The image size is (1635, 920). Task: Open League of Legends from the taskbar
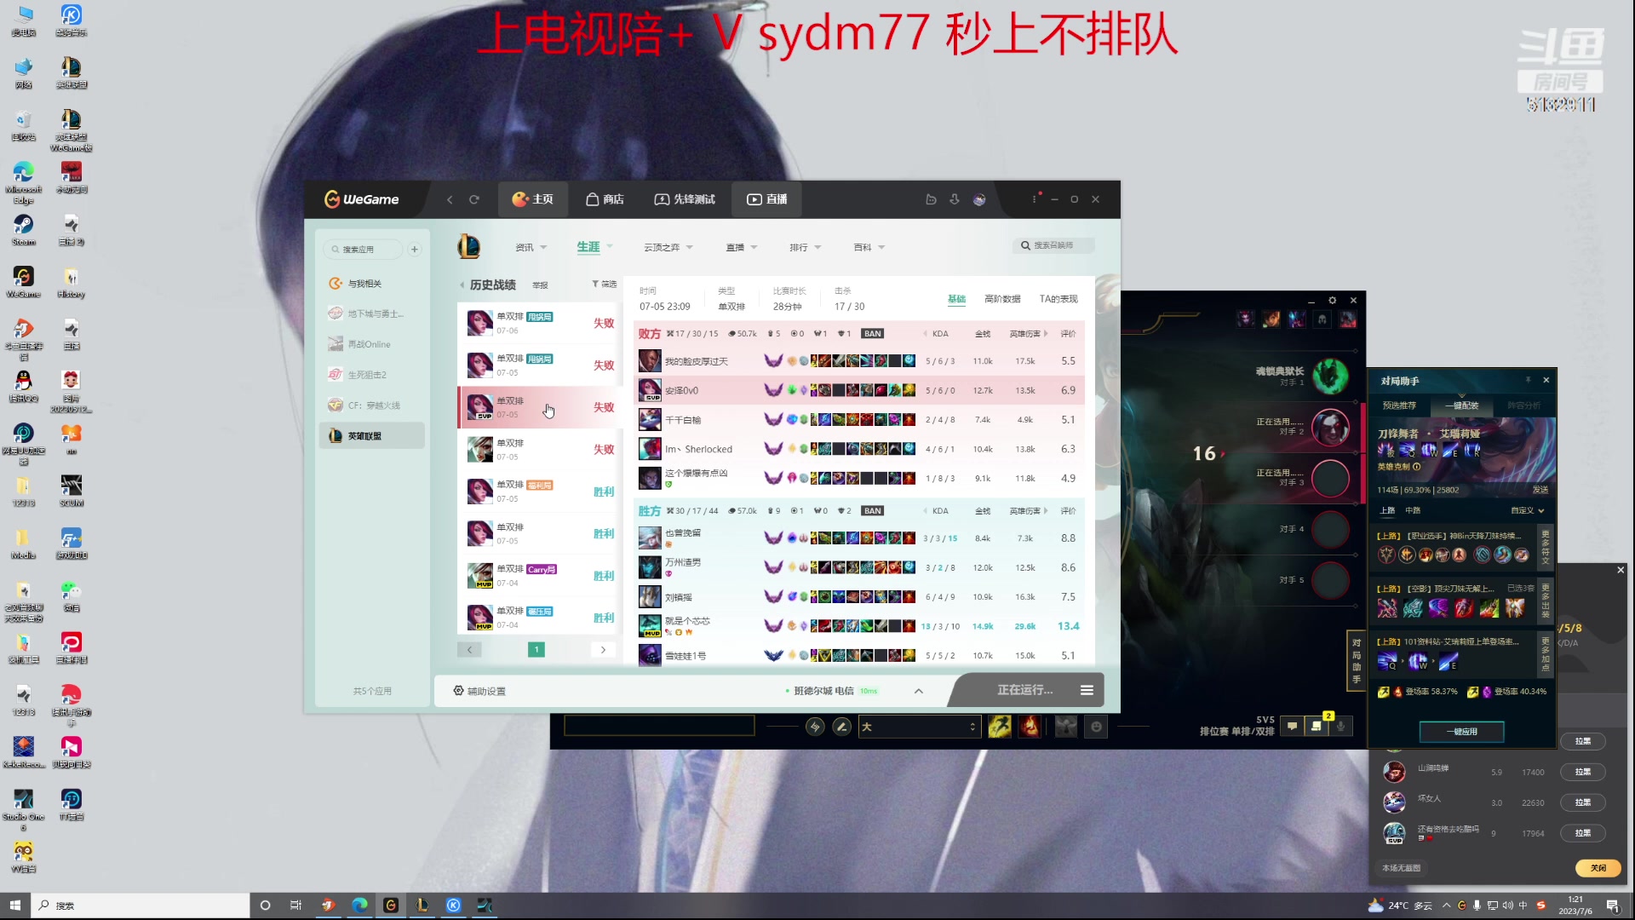423,905
